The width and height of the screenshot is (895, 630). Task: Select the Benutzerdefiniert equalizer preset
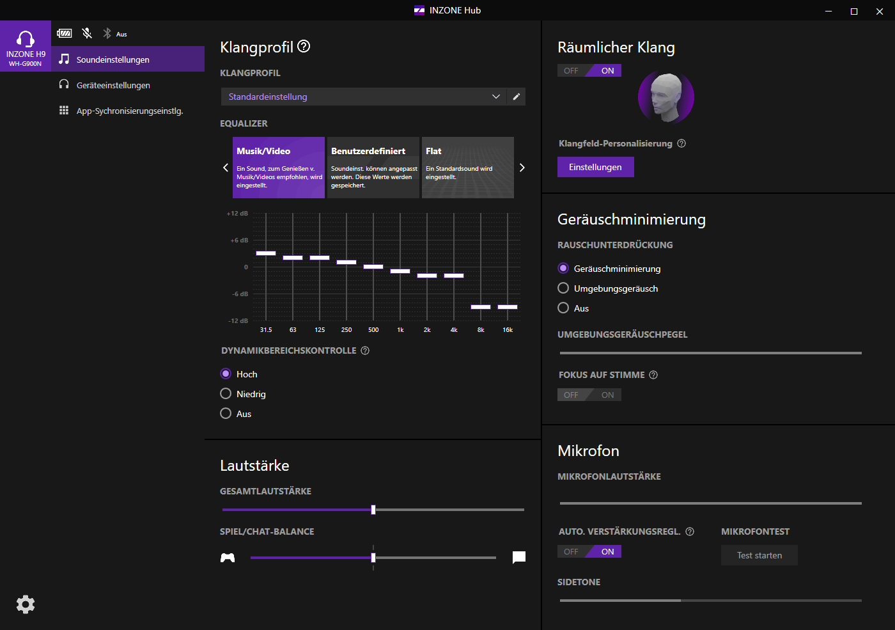(x=373, y=168)
